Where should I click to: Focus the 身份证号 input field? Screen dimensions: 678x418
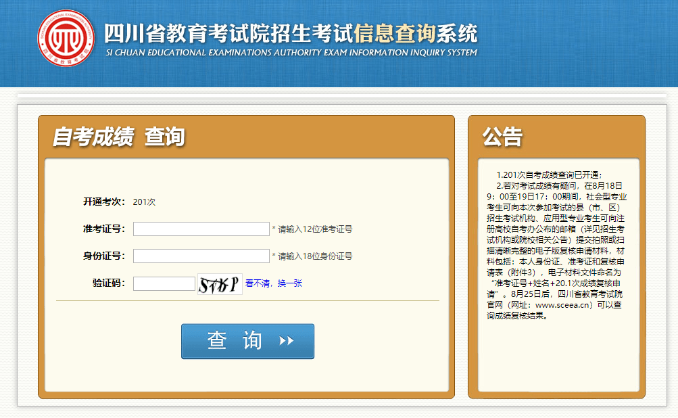click(201, 256)
